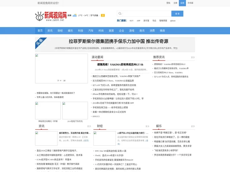This screenshot has width=230, height=172.
Task: Open the 注册 register link
Action: point(175,3)
